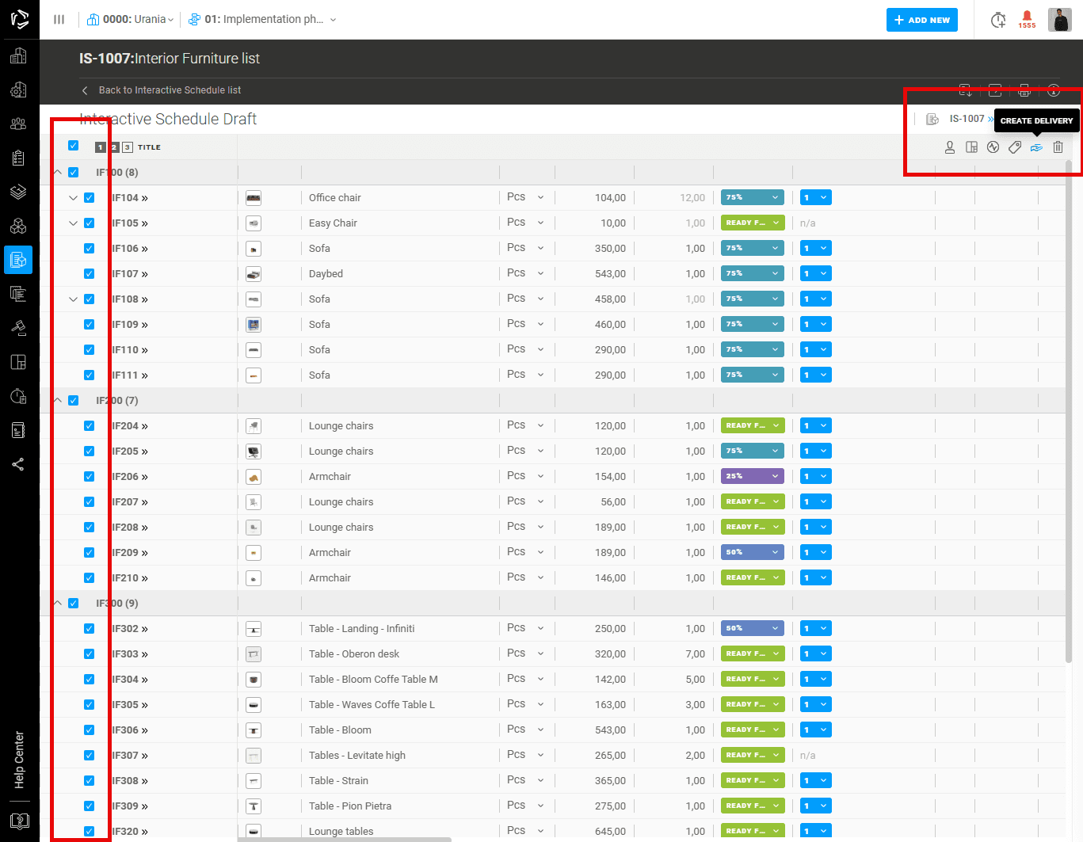
Task: Click the 50% progress status for IF209
Action: (x=753, y=553)
